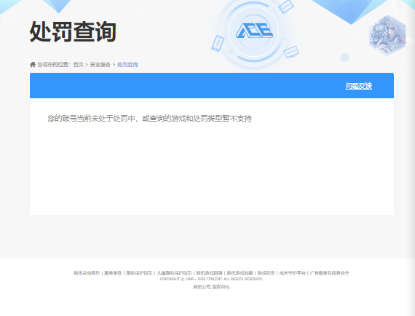Open the 腾讯游戏客服 footer link
Screen dimensions: 415x316
[240, 273]
